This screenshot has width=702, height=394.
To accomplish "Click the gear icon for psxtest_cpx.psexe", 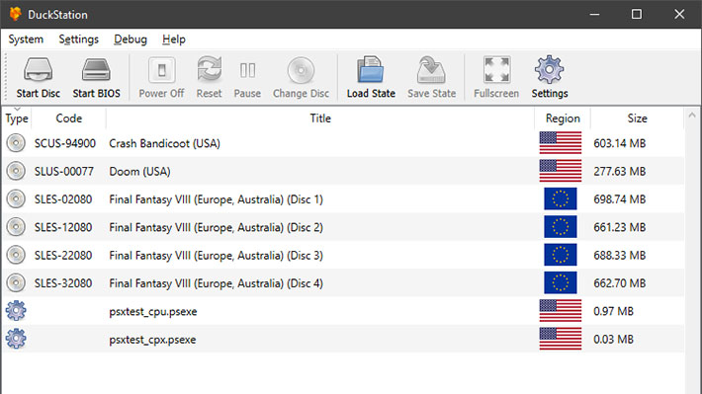I will [x=16, y=339].
